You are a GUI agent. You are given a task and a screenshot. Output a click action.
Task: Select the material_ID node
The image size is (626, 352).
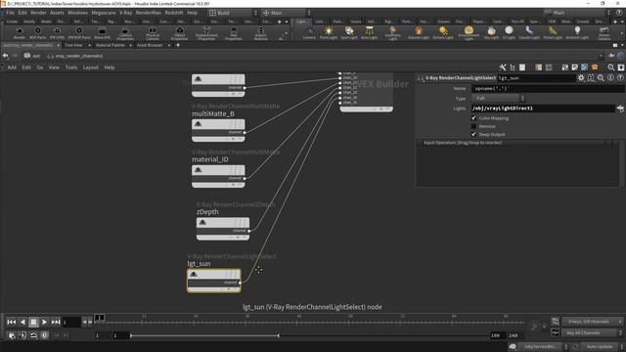coord(218,176)
